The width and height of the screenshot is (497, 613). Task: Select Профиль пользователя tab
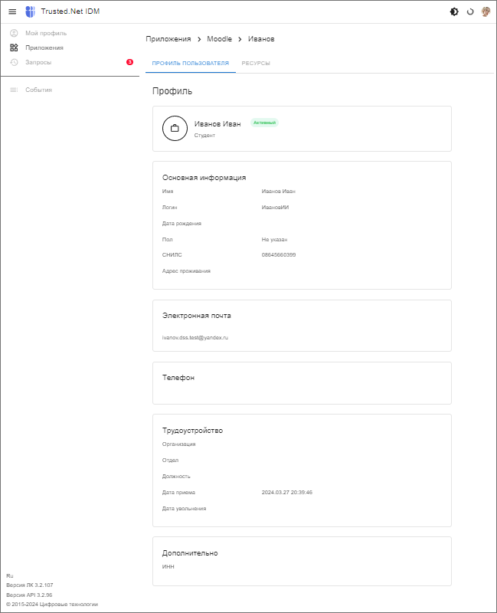click(190, 64)
